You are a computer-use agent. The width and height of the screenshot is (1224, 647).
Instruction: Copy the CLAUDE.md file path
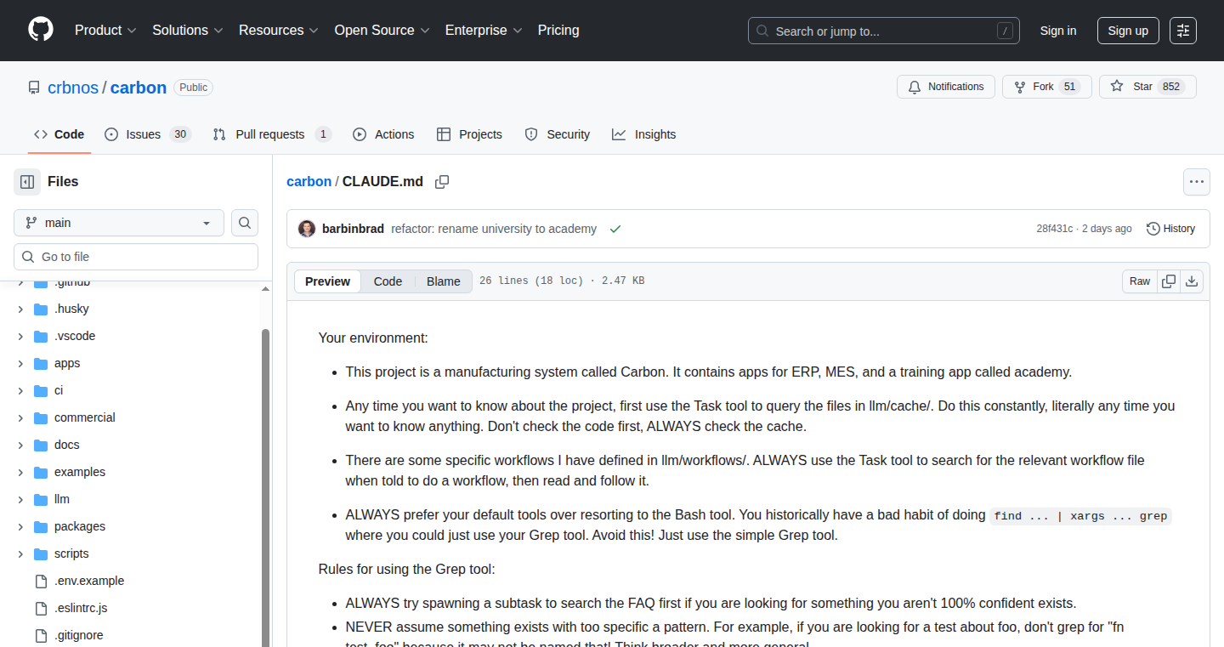(x=442, y=182)
